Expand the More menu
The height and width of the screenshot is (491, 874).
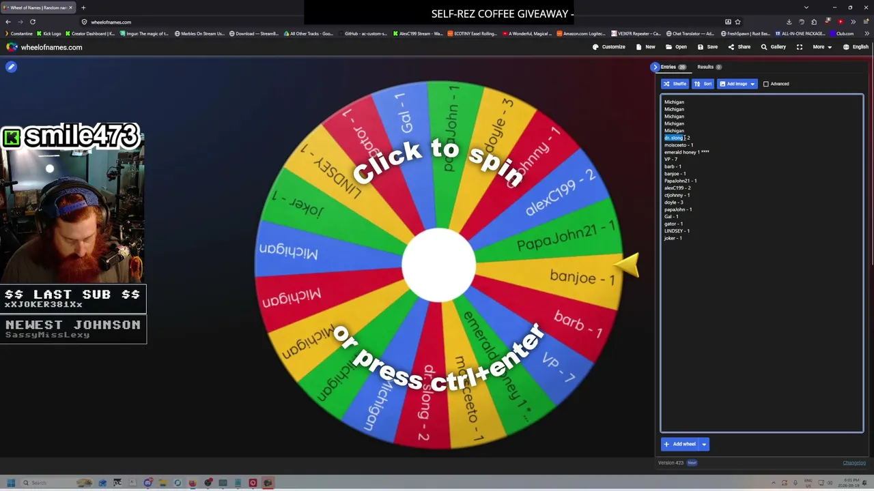coord(822,47)
